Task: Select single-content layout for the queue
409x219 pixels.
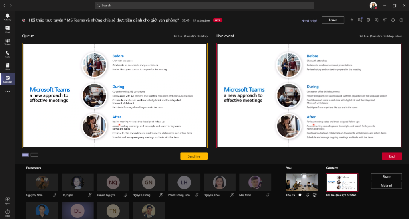Action: (x=25, y=155)
